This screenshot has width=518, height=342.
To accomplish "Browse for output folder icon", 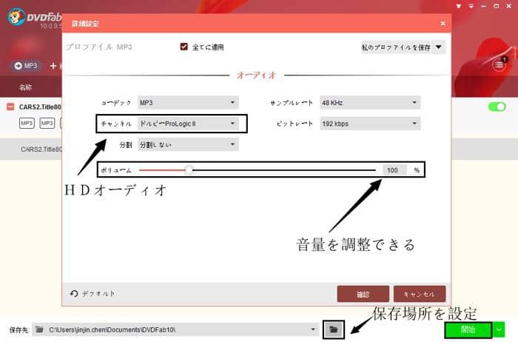I will [x=333, y=329].
